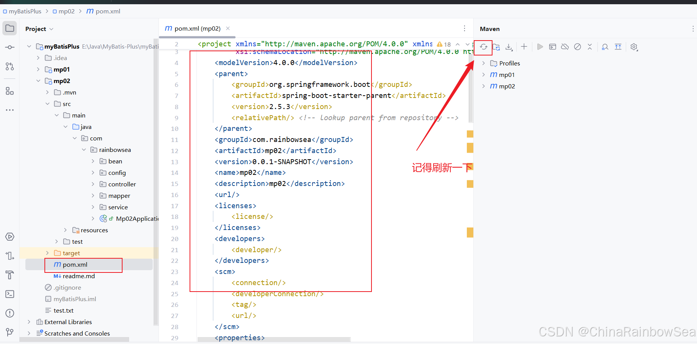Click the Maven collapse all icon
Screen dimensions: 697x344
point(618,47)
